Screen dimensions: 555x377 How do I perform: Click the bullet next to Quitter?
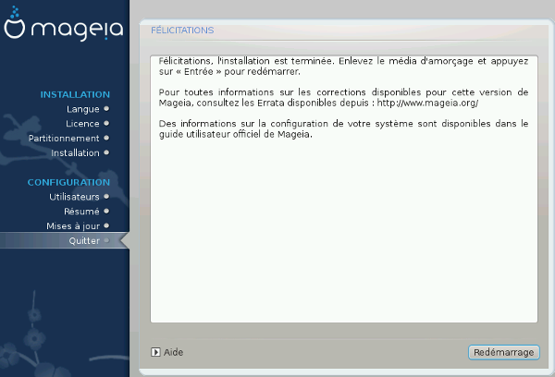coord(106,240)
